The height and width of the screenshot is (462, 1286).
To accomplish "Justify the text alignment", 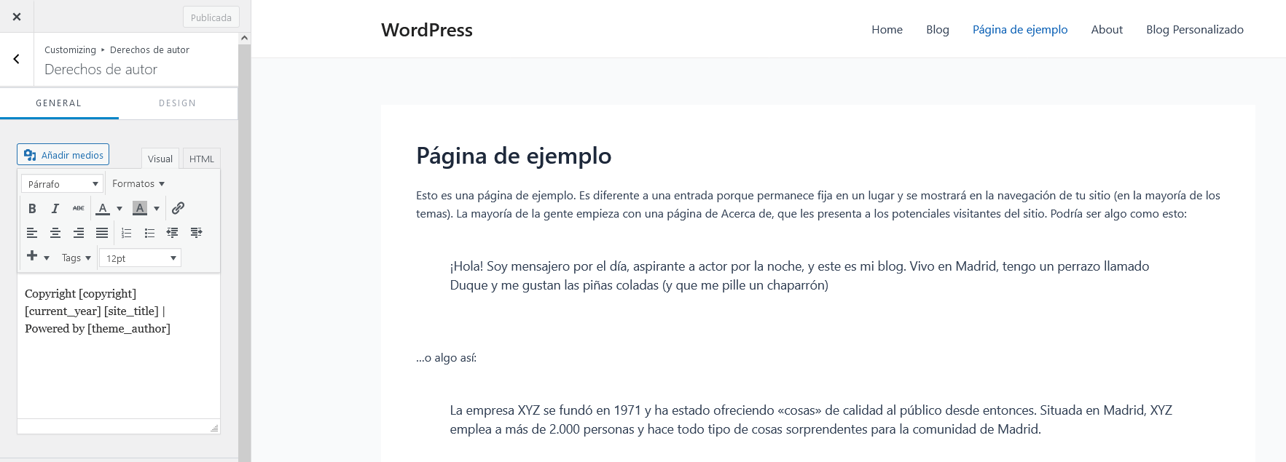I will [x=102, y=233].
